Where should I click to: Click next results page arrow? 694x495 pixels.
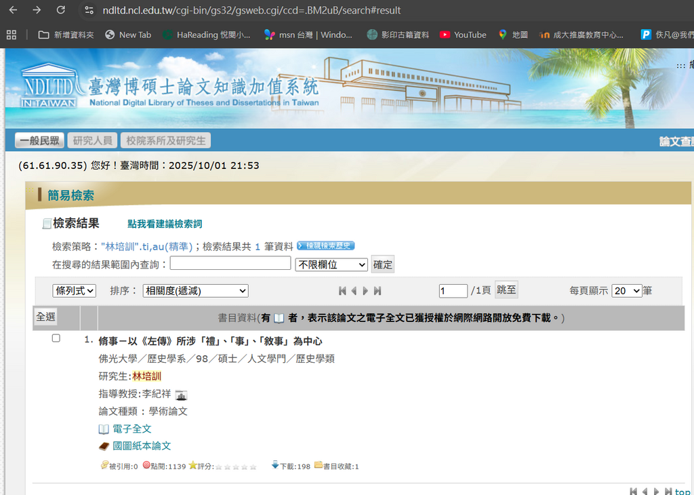(x=365, y=291)
